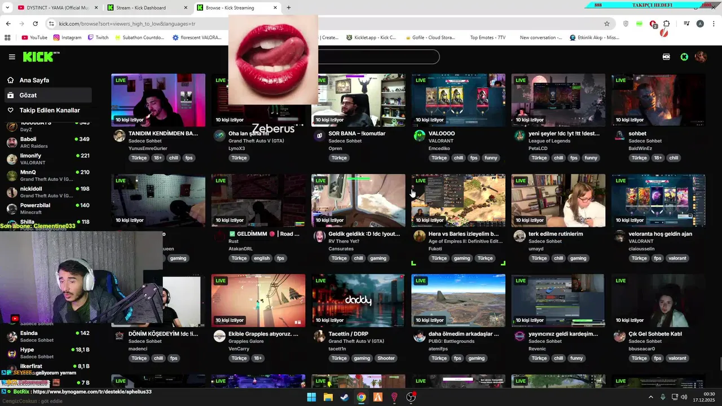The width and height of the screenshot is (722, 406).
Task: Click the Cansurates channel avatar
Action: [x=319, y=236]
